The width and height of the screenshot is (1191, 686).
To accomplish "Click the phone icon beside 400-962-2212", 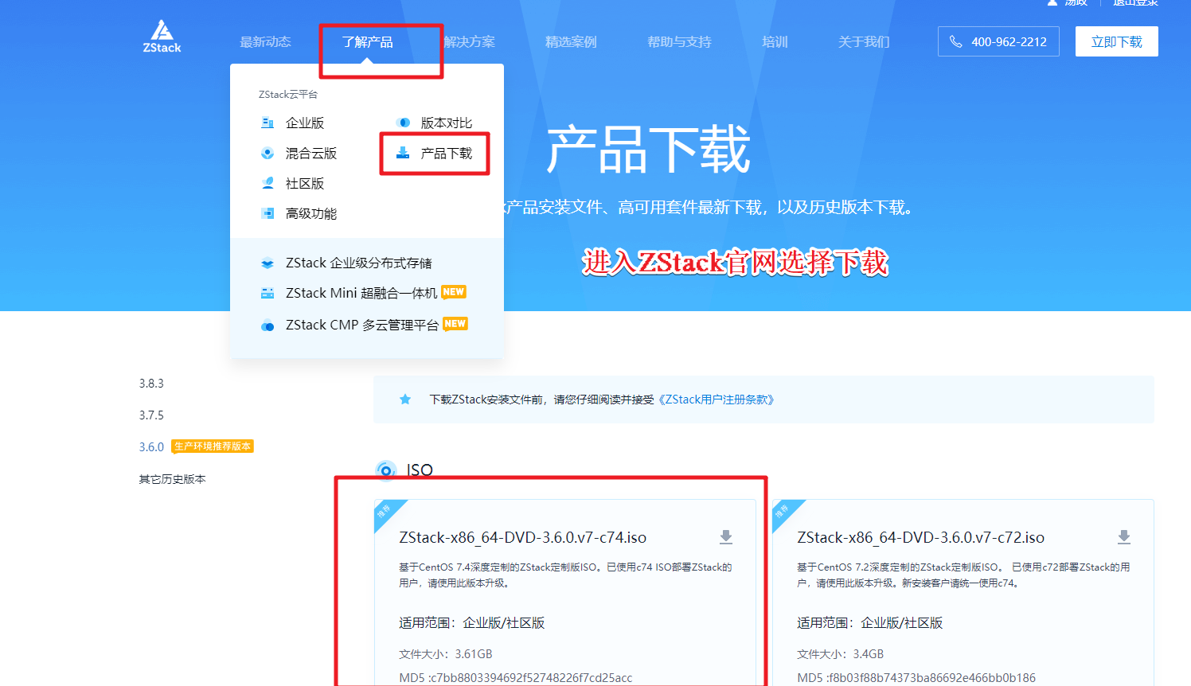I will coord(958,41).
